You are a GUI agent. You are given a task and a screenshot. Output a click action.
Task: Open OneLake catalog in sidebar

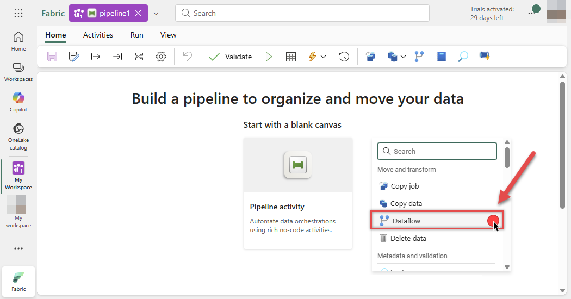tap(18, 136)
